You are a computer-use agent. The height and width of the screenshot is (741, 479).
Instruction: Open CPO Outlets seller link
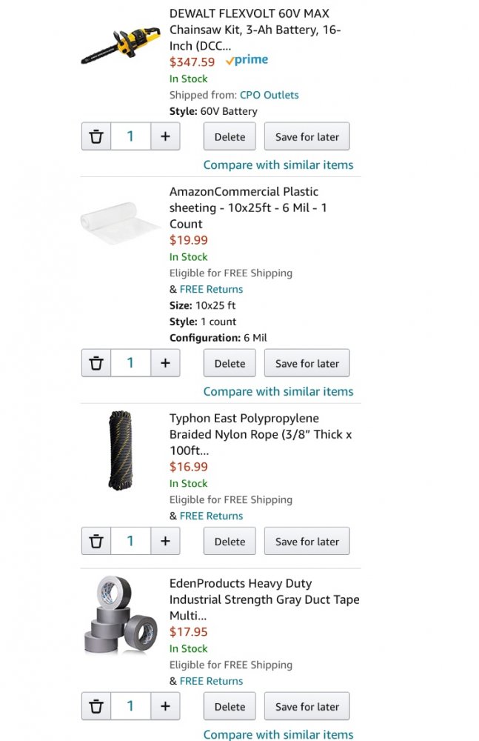[x=269, y=95]
